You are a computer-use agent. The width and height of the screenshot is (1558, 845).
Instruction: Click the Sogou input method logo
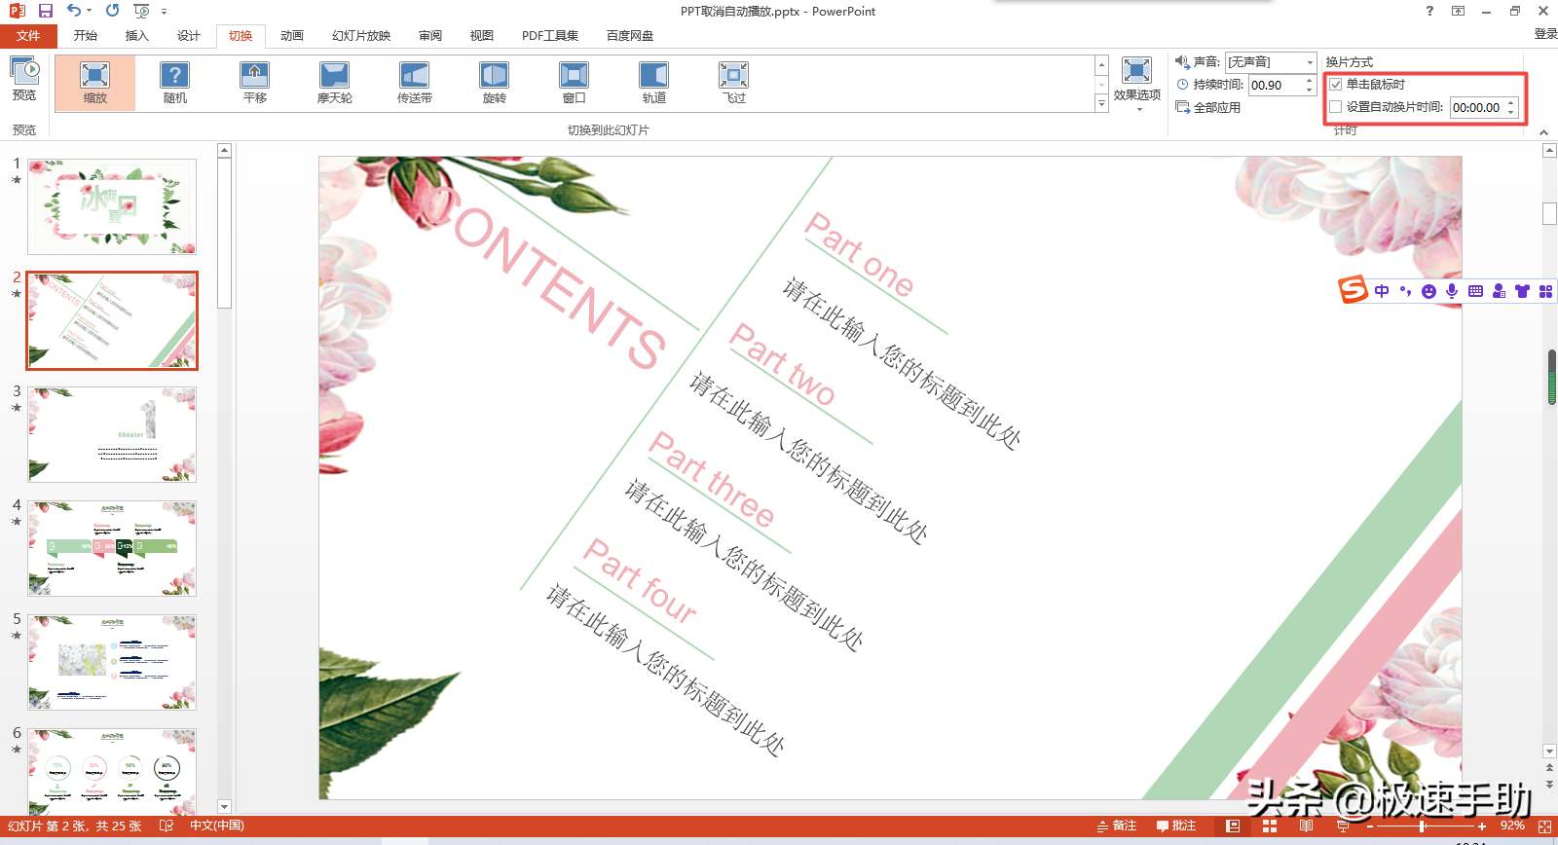[x=1354, y=290]
